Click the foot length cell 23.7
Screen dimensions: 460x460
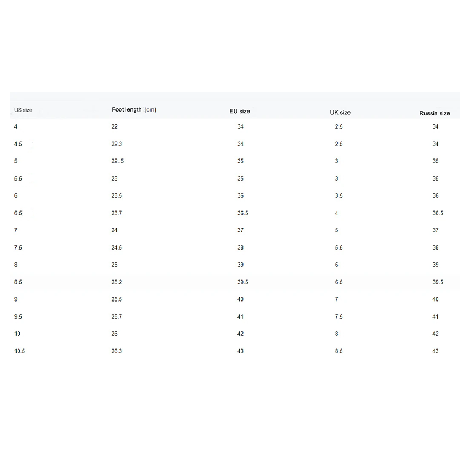click(117, 213)
